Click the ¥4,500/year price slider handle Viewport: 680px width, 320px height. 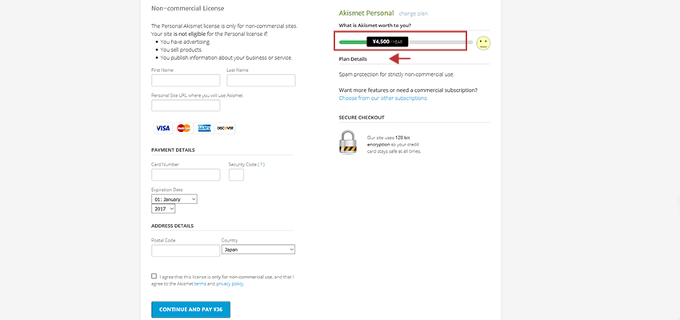387,42
